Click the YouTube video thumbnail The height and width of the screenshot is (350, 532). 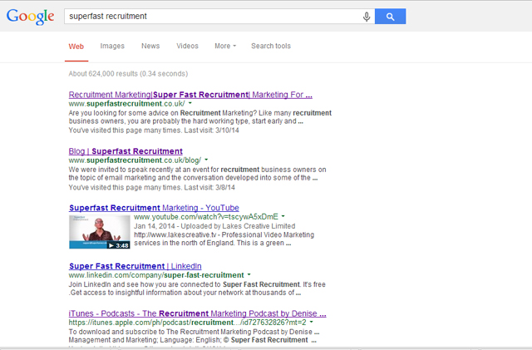[x=100, y=232]
